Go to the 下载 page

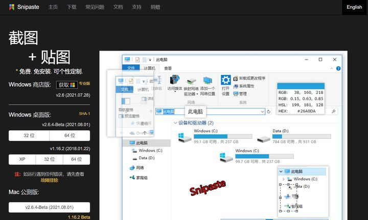click(x=72, y=7)
